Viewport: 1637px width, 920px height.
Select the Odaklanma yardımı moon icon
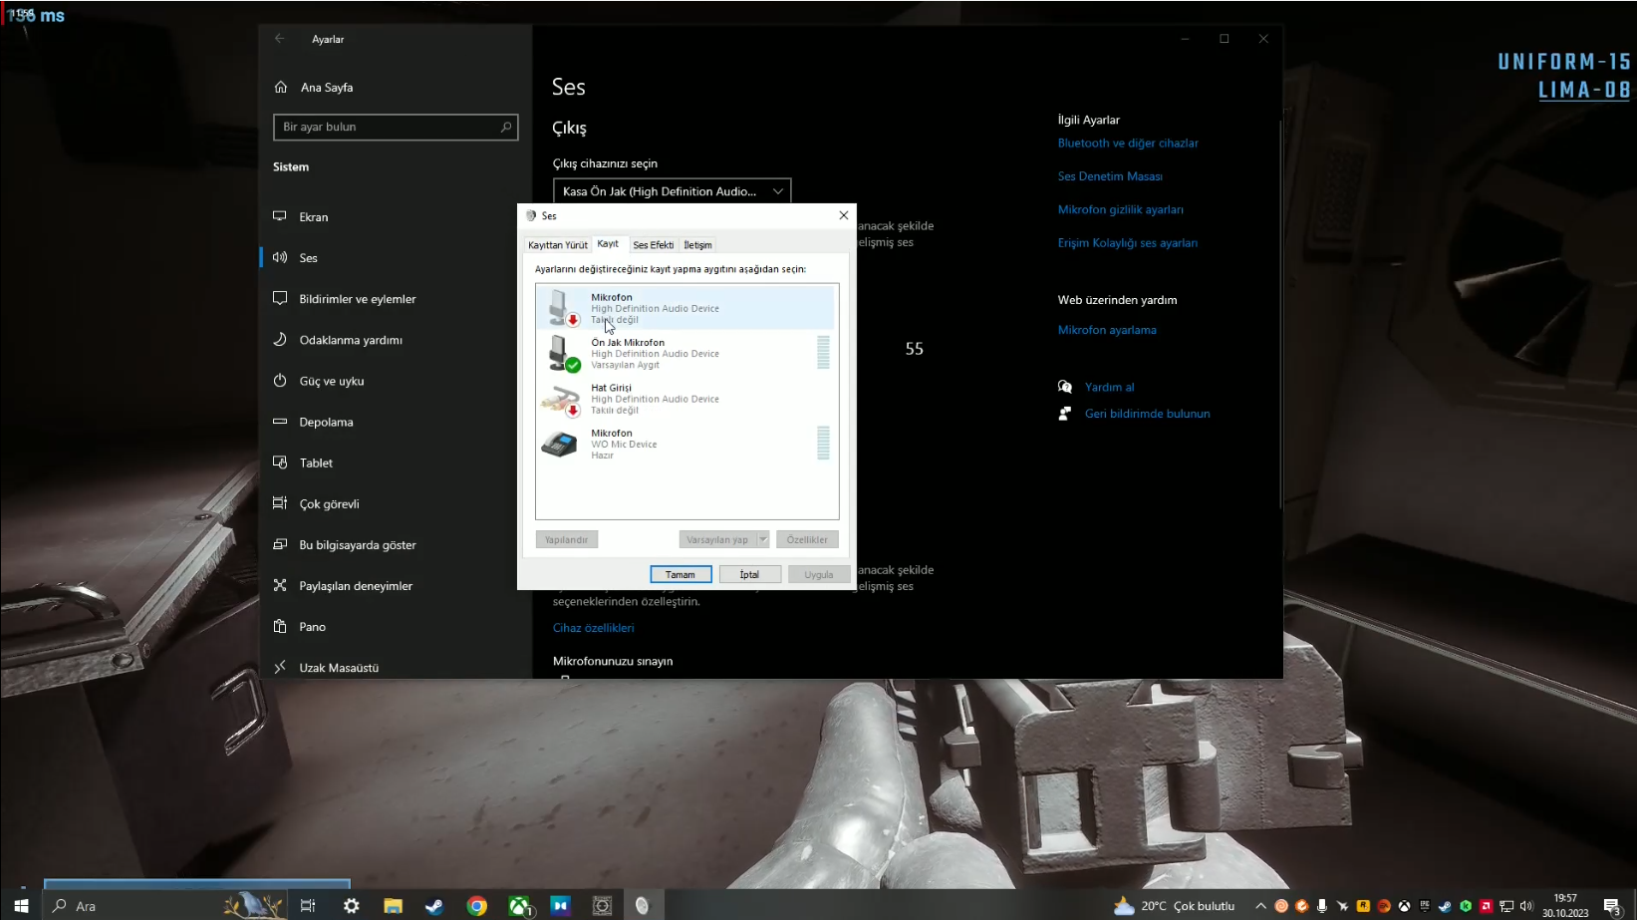coord(280,339)
